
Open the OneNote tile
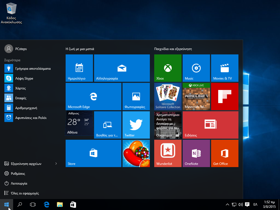tap(196, 153)
